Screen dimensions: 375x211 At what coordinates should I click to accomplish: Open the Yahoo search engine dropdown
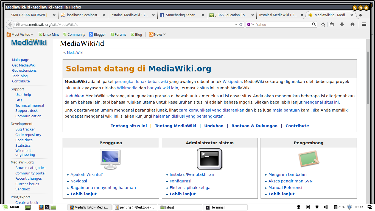point(251,24)
